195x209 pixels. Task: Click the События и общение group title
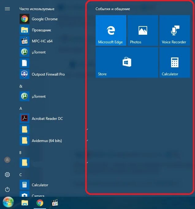[113, 9]
